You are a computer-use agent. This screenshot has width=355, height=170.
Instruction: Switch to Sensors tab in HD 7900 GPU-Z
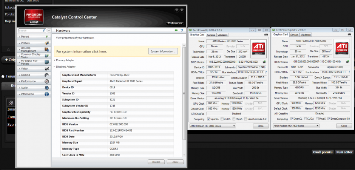tap(294, 35)
